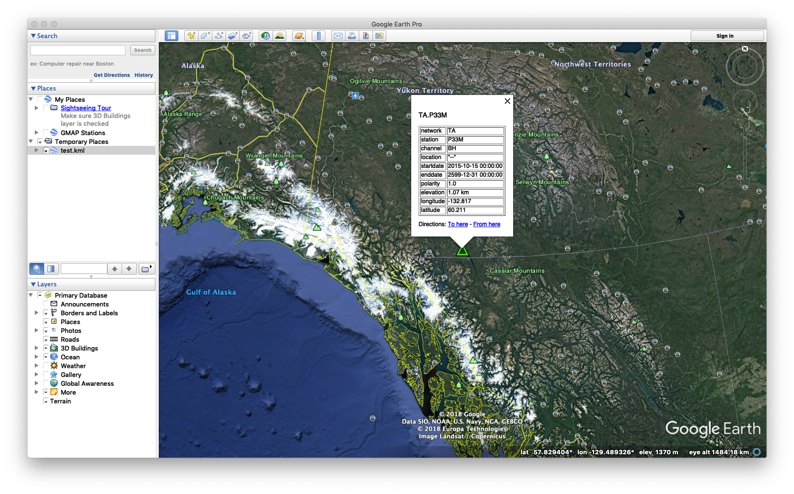
Task: Enable the Announcements layer checkbox
Action: click(x=46, y=304)
